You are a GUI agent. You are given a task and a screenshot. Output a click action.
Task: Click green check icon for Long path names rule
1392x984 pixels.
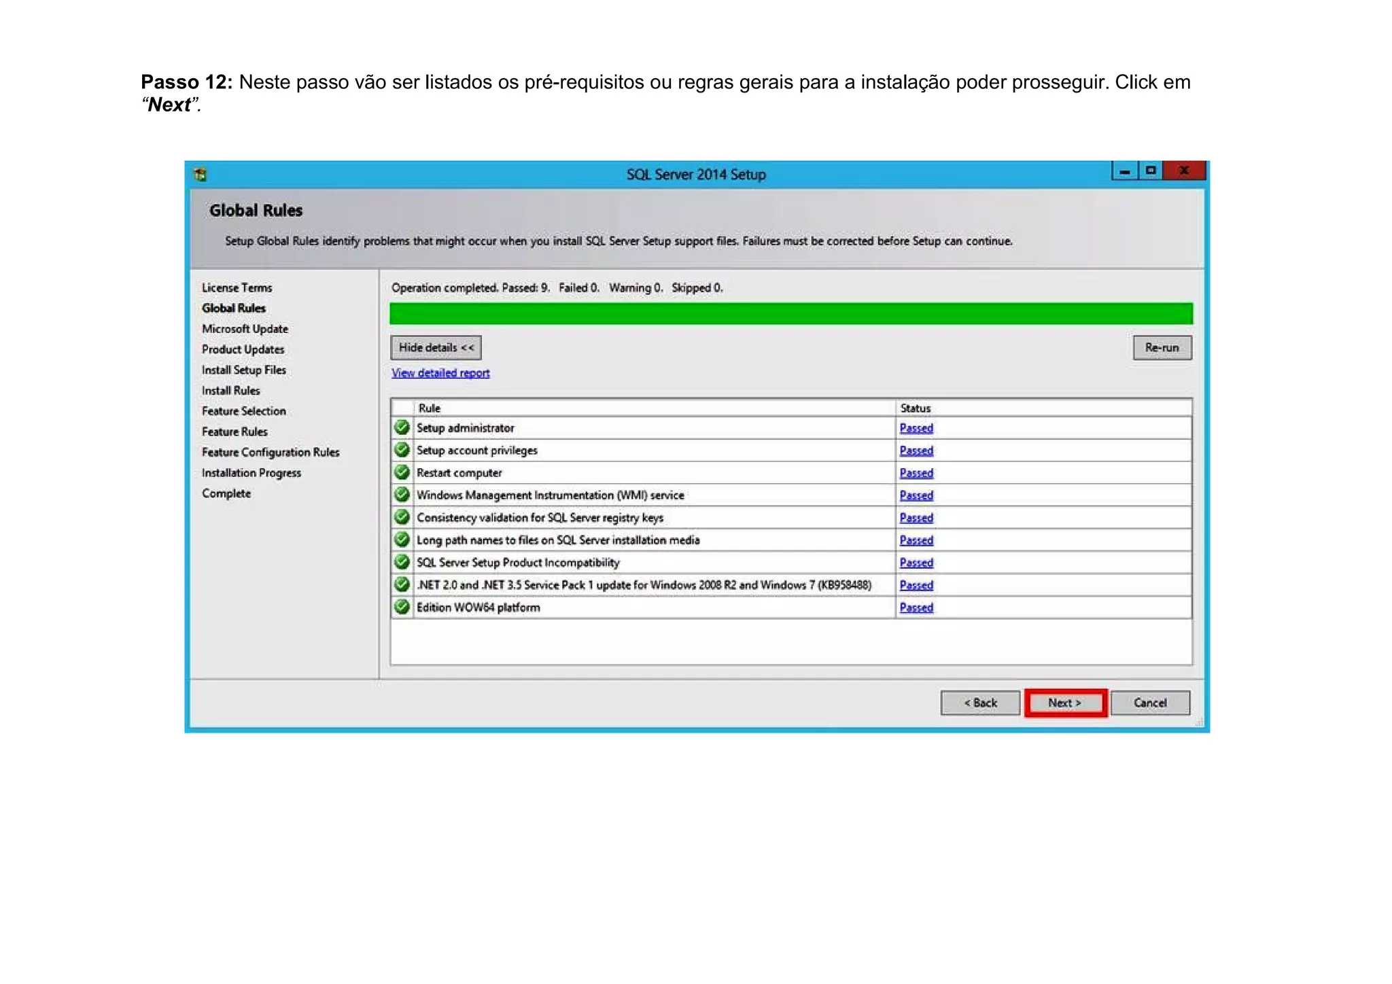pyautogui.click(x=402, y=540)
